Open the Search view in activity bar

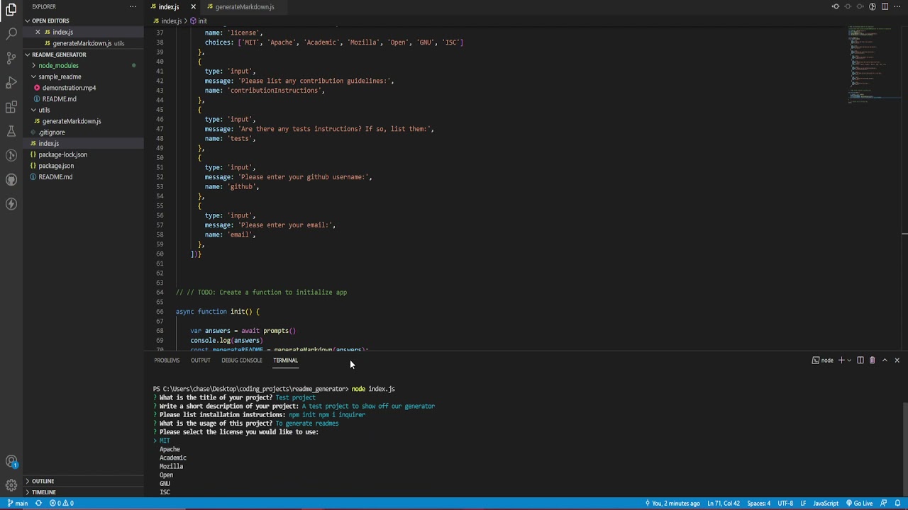pos(11,33)
